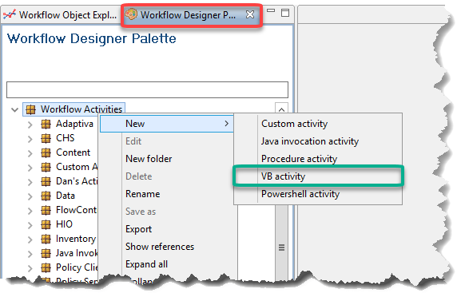The height and width of the screenshot is (293, 457).
Task: Switch to Workflow Designer Palette tab
Action: pos(192,14)
